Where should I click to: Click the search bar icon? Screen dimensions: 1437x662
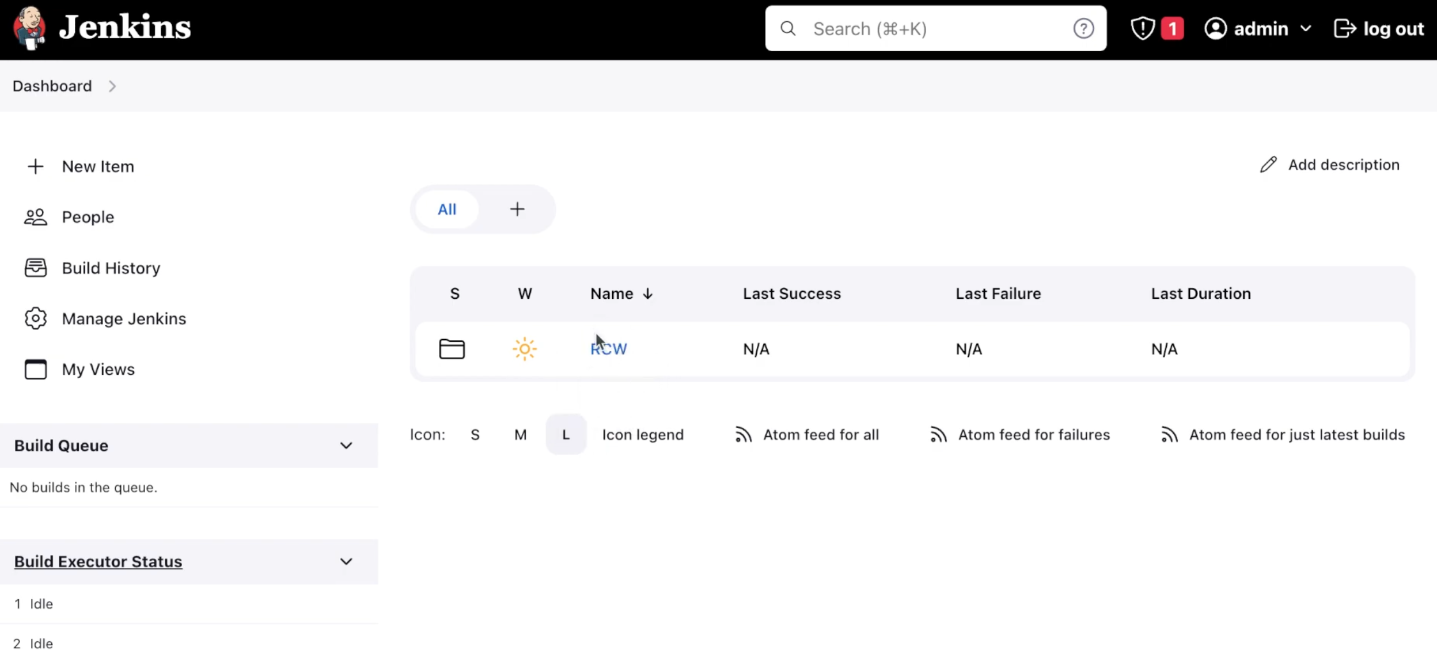786,28
